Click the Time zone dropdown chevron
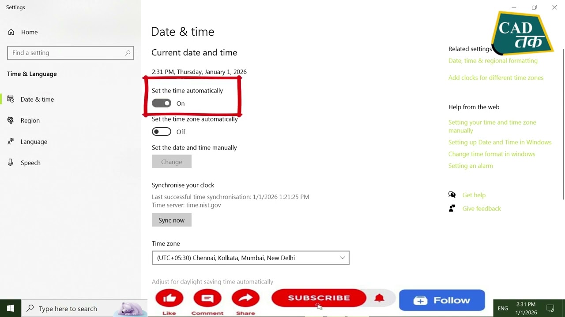 pyautogui.click(x=342, y=258)
